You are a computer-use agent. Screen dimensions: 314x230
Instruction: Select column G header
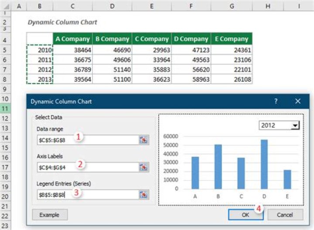(x=232, y=6)
